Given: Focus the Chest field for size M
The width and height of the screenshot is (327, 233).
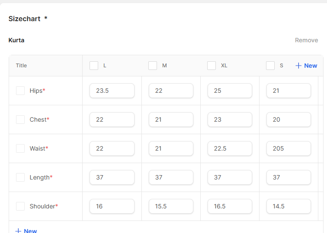Looking at the screenshot, I should tap(171, 120).
